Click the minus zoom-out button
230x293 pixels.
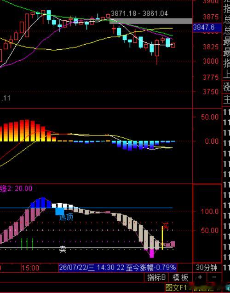pyautogui.click(x=214, y=277)
